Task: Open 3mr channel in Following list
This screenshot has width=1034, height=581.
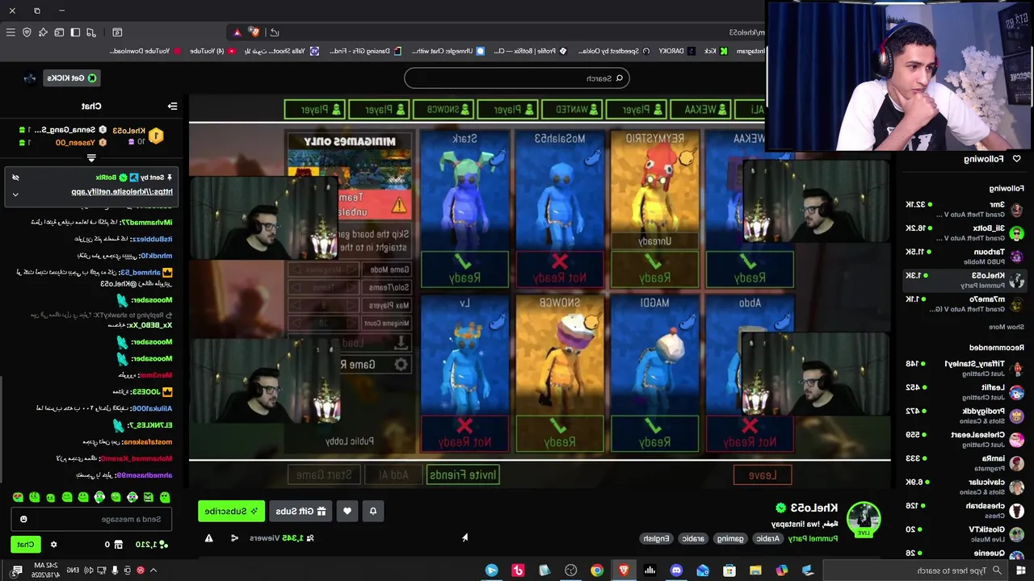Action: [x=965, y=209]
